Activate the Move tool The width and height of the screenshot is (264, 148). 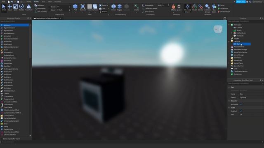tap(9, 7)
